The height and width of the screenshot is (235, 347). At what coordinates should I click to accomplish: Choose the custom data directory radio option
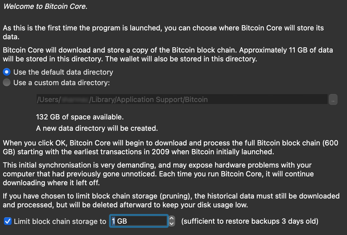coord(7,82)
